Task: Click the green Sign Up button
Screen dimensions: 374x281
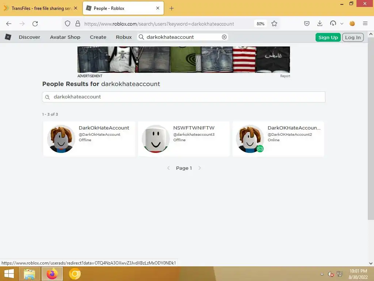Action: [x=328, y=37]
